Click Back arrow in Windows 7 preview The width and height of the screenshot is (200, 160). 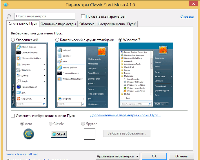[122, 98]
